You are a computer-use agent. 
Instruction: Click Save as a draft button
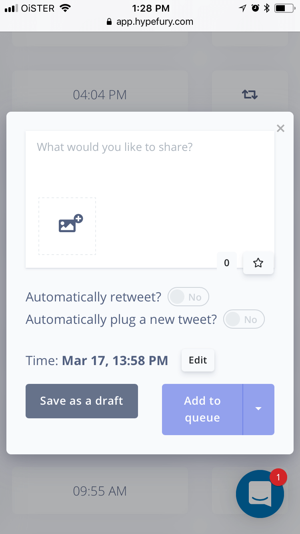pyautogui.click(x=82, y=401)
